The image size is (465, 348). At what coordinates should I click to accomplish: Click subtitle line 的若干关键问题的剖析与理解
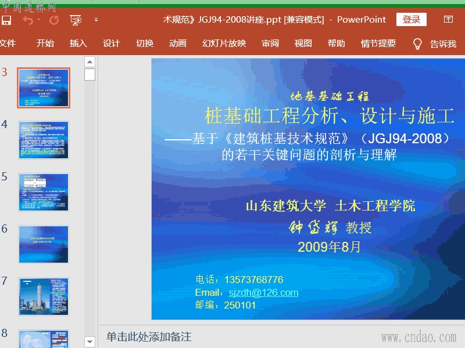pyautogui.click(x=309, y=155)
